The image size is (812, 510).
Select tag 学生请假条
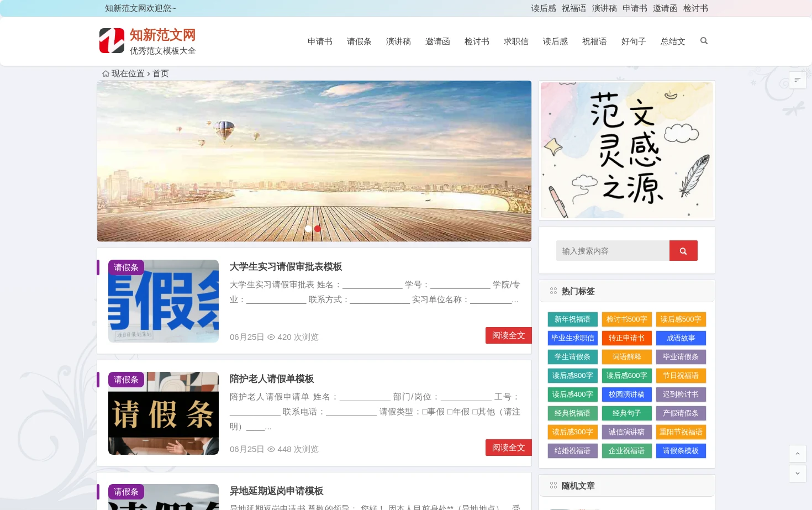coord(572,357)
